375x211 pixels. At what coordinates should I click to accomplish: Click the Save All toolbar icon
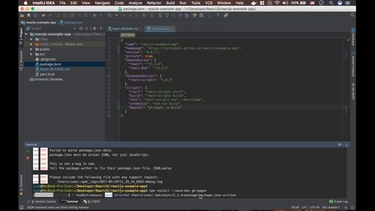29,16
